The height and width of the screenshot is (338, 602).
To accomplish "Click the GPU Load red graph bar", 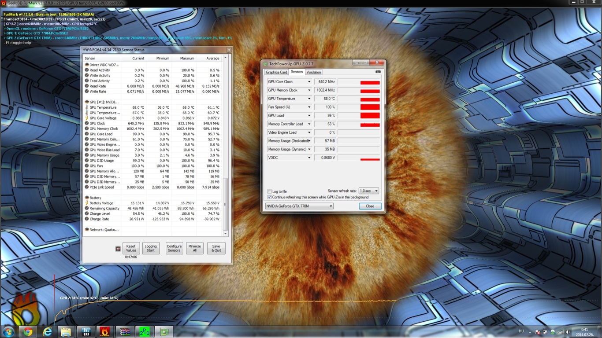I will point(370,116).
